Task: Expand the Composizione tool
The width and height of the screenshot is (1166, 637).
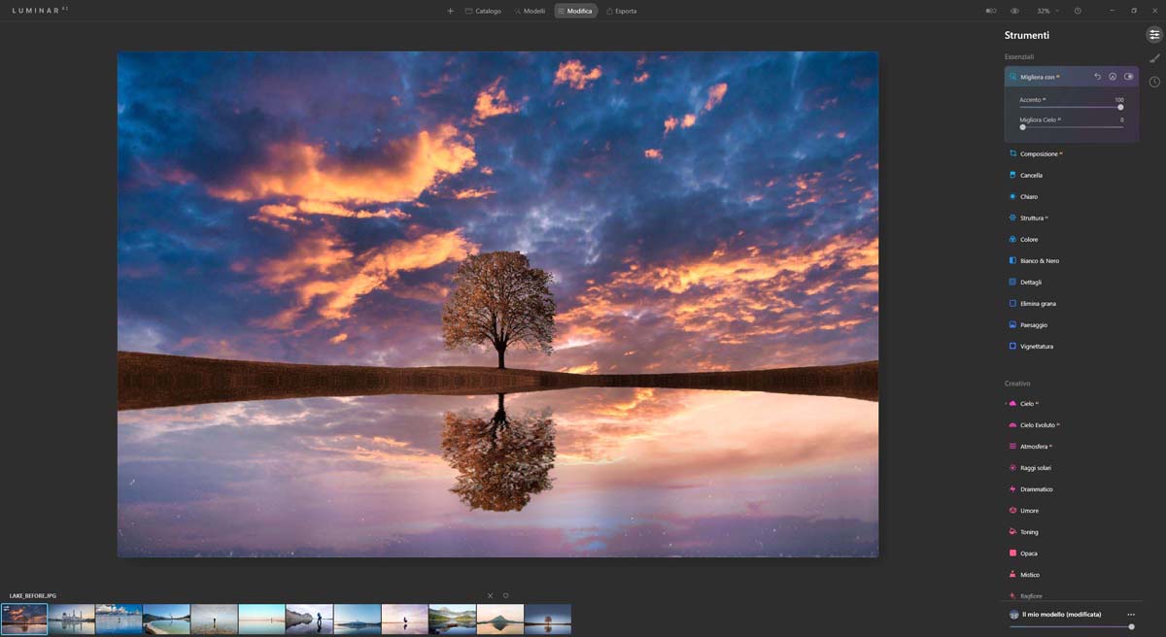Action: point(1039,153)
